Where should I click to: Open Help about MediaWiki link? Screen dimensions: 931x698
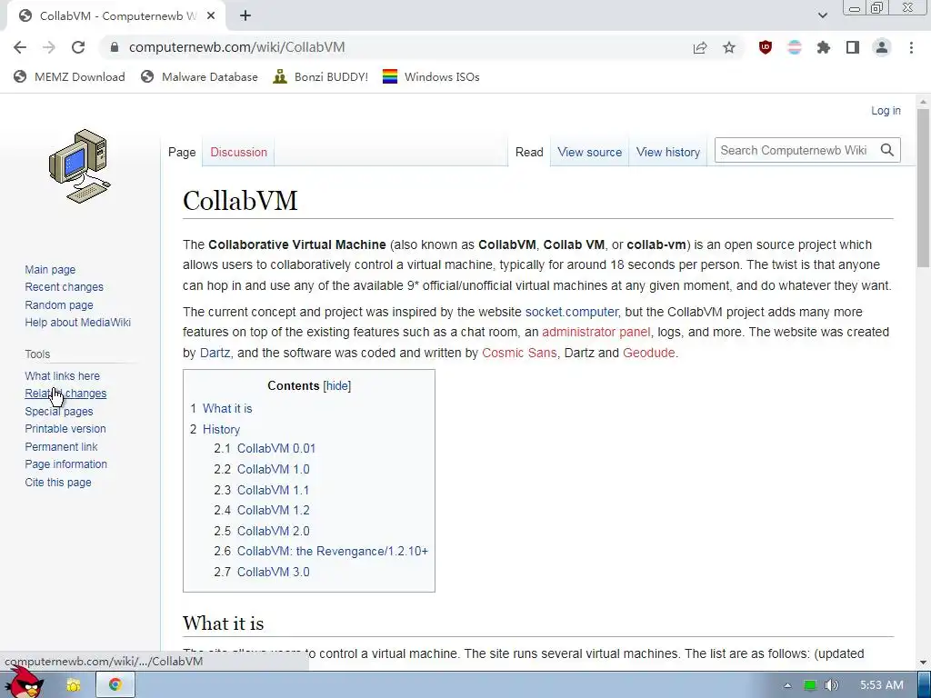click(x=78, y=323)
